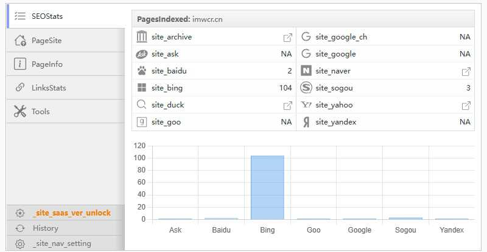Open the PageSite tab
Screen dimensions: 487x252
(46, 41)
